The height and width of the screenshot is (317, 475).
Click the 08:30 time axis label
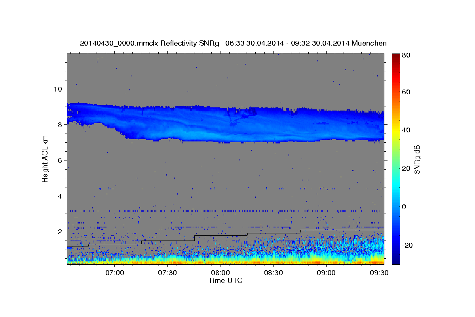click(x=273, y=273)
